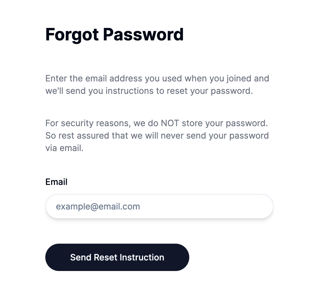This screenshot has width=314, height=294.
Task: Click the word "joined" in first paragraph
Action: (x=239, y=78)
